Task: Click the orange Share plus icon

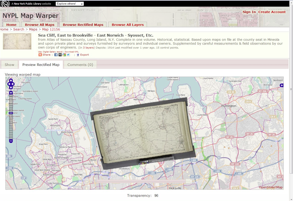Action: point(40,55)
